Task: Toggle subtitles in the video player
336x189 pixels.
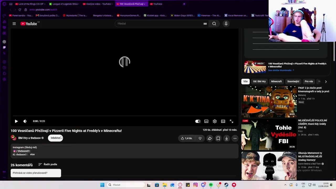Action: pos(206,121)
